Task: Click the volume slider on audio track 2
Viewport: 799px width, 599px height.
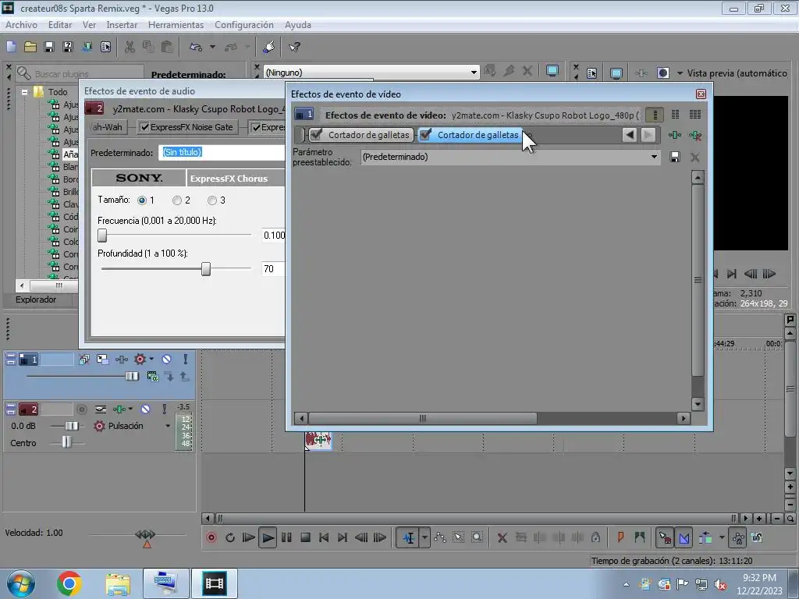Action: tap(71, 426)
